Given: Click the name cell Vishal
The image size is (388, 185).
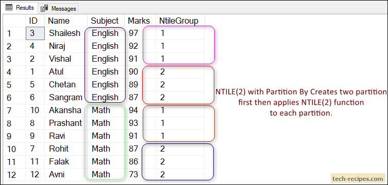Looking at the screenshot, I should click(x=66, y=59).
